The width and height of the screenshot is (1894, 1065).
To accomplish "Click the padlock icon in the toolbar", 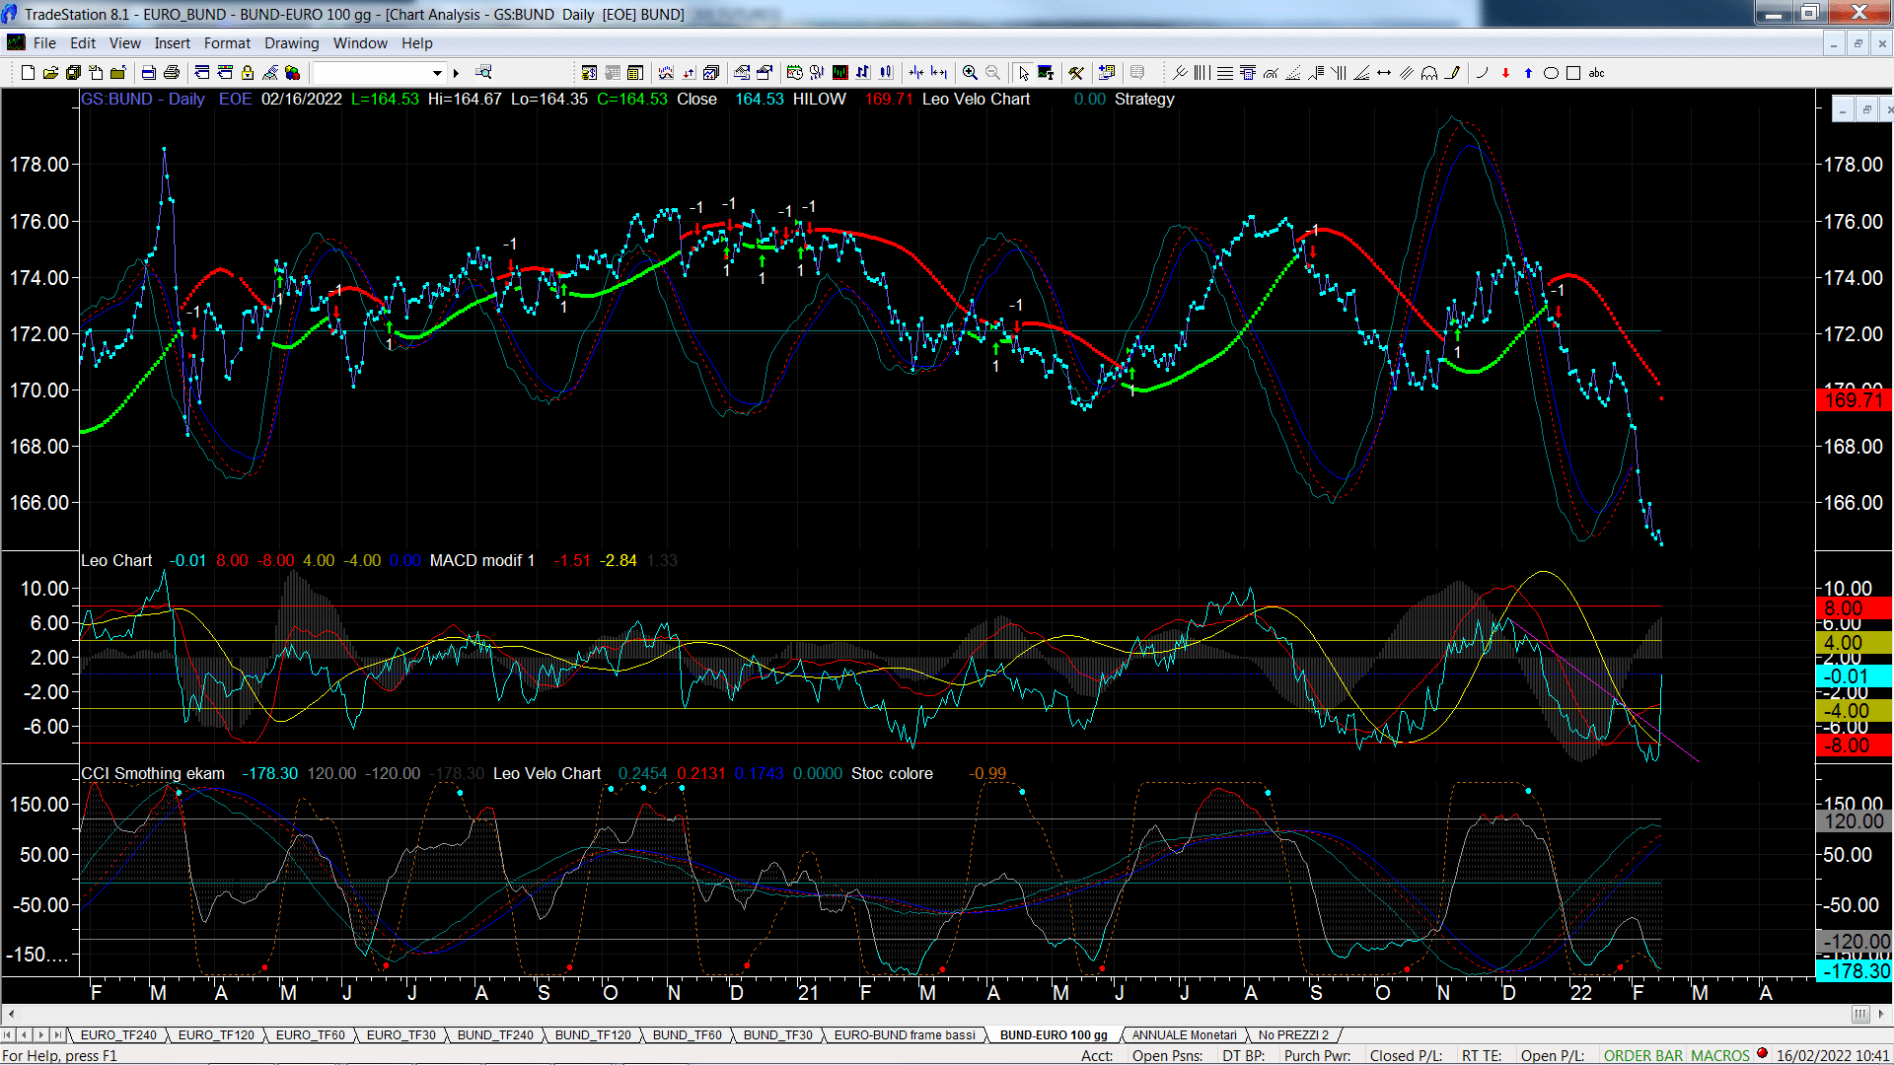I will point(248,72).
